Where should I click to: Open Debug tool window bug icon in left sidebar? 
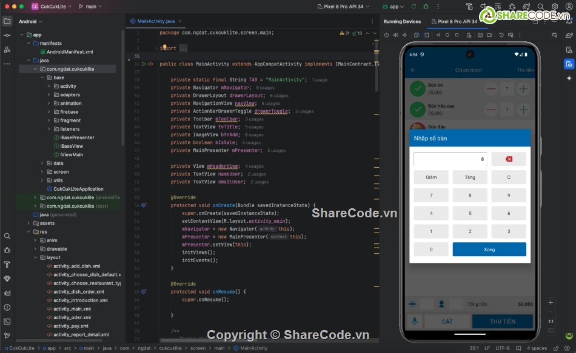[7, 250]
